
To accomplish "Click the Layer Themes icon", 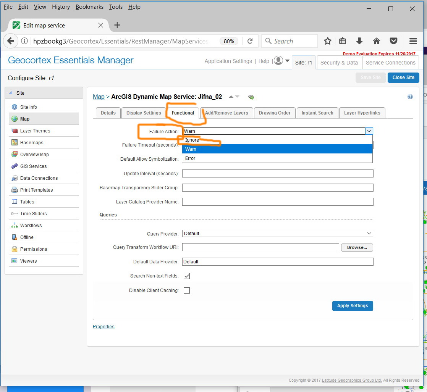I will [x=15, y=131].
